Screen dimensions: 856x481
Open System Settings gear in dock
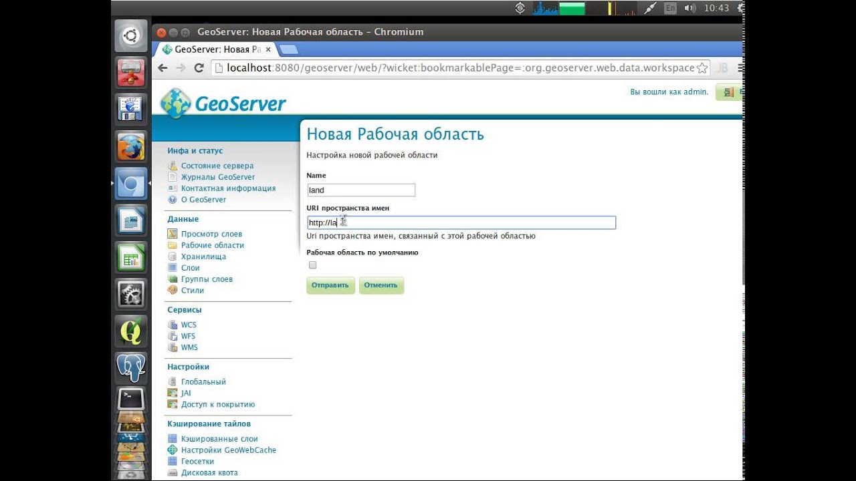[x=131, y=293]
